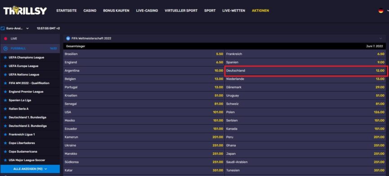Image resolution: width=389 pixels, height=176 pixels.
Task: Click the Fussball soccer ball icon
Action: click(5, 48)
